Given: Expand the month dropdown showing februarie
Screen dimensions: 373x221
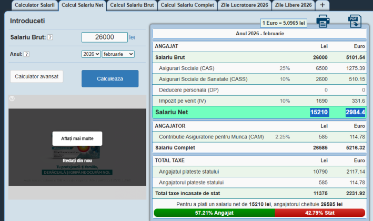Looking at the screenshot, I should (x=118, y=54).
